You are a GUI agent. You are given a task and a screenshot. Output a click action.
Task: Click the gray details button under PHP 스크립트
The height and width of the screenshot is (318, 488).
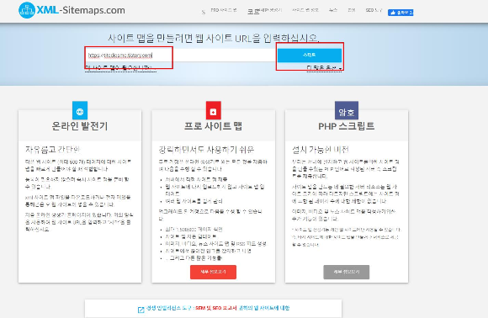click(347, 272)
